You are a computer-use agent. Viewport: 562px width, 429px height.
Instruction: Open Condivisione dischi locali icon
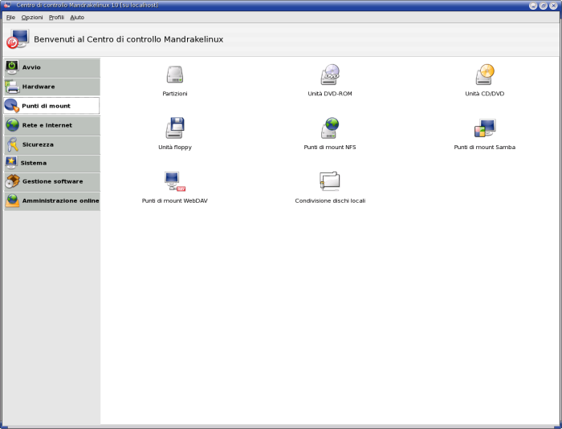[330, 181]
